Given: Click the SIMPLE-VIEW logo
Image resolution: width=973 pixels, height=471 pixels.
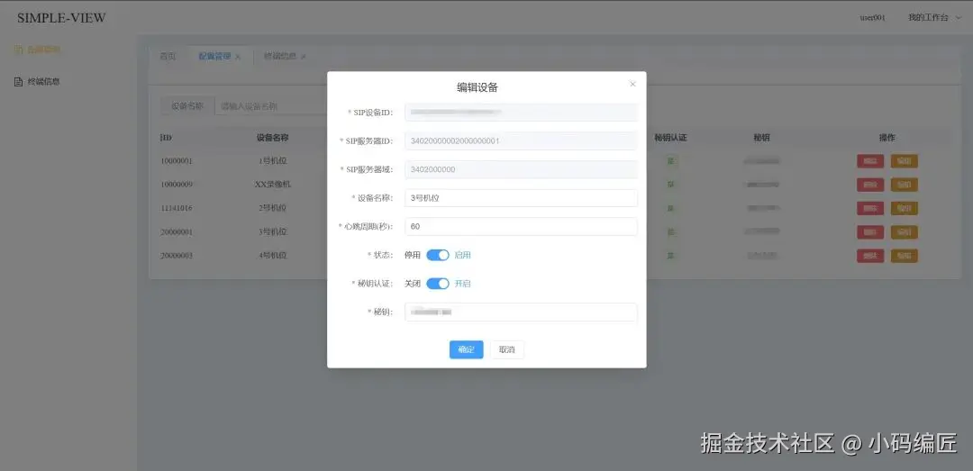Looking at the screenshot, I should (61, 18).
